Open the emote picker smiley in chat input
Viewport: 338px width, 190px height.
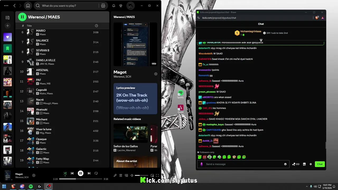(285, 164)
